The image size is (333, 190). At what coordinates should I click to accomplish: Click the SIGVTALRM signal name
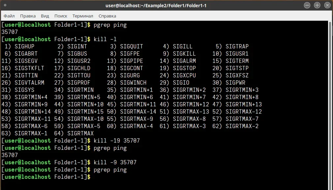[x=29, y=83]
